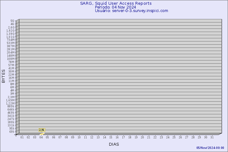Screen dimensions: 228x152
Task: Click the BYTES axis label
Action: (x=3, y=76)
